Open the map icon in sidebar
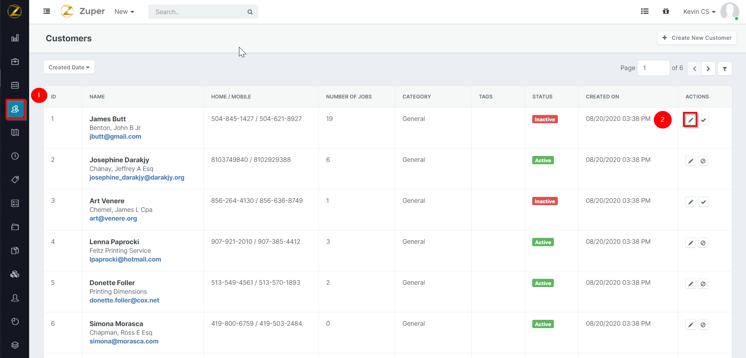The width and height of the screenshot is (746, 358). pos(15,132)
